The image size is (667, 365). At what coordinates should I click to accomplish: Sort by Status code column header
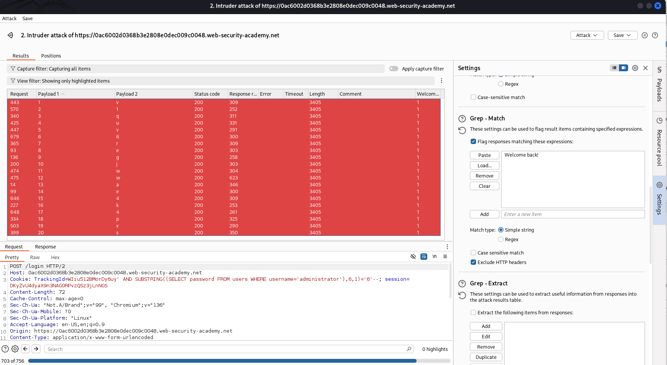pyautogui.click(x=210, y=94)
